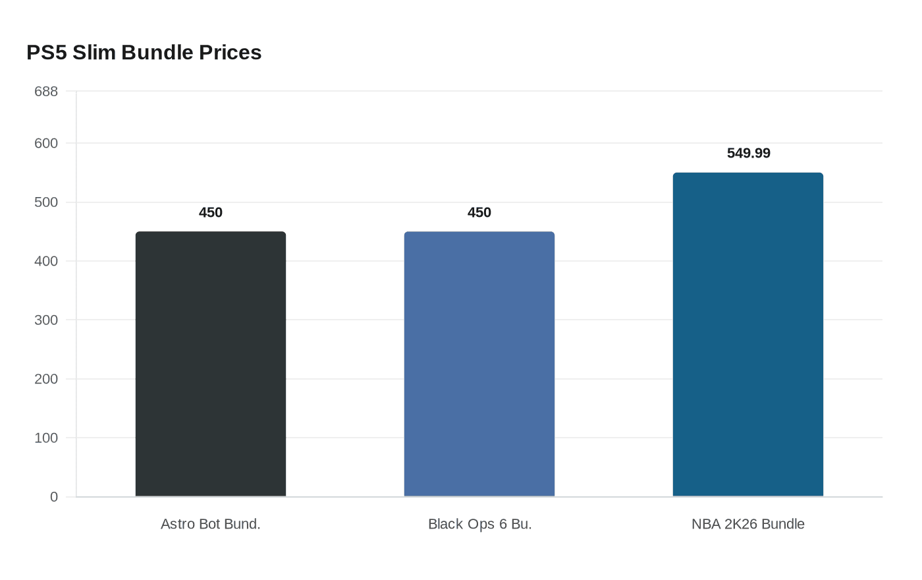Click the 450 value above Astro Bot bar

point(211,212)
